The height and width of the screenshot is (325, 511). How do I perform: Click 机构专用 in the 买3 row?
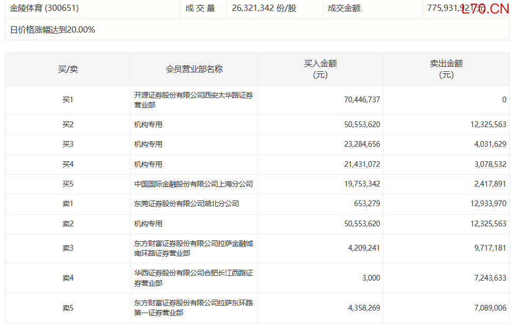(148, 145)
